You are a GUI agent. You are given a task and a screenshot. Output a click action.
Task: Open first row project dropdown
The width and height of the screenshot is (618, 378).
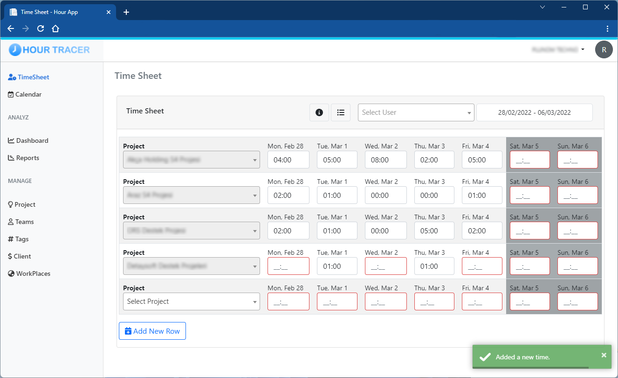192,160
